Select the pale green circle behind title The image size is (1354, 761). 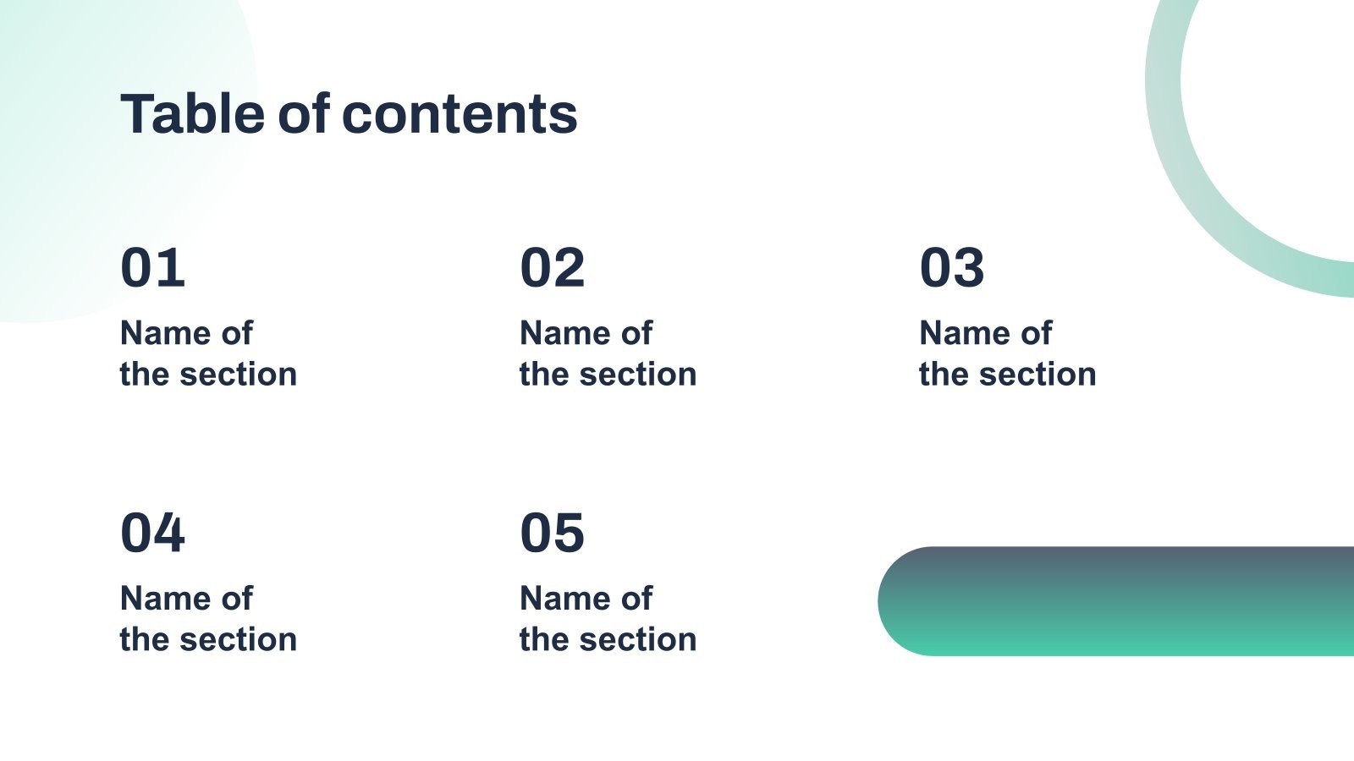(51, 211)
